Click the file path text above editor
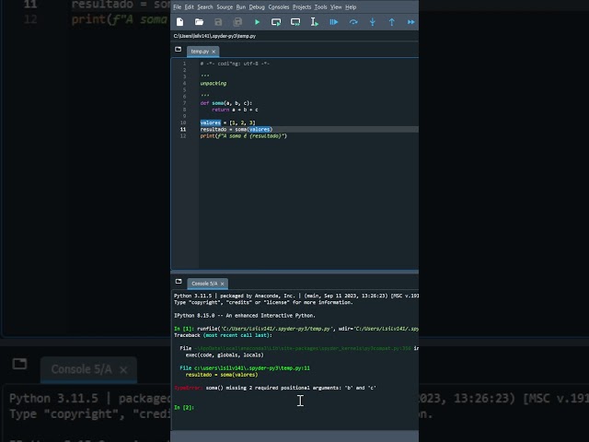 [x=214, y=36]
